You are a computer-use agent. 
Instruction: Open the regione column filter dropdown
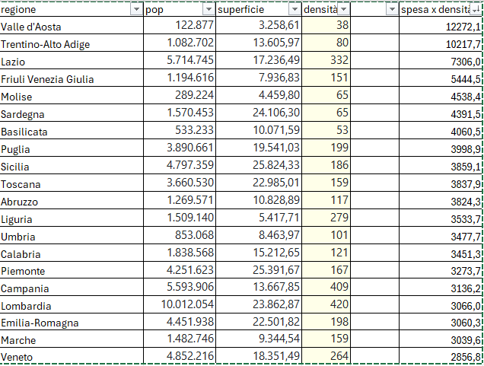coord(136,9)
